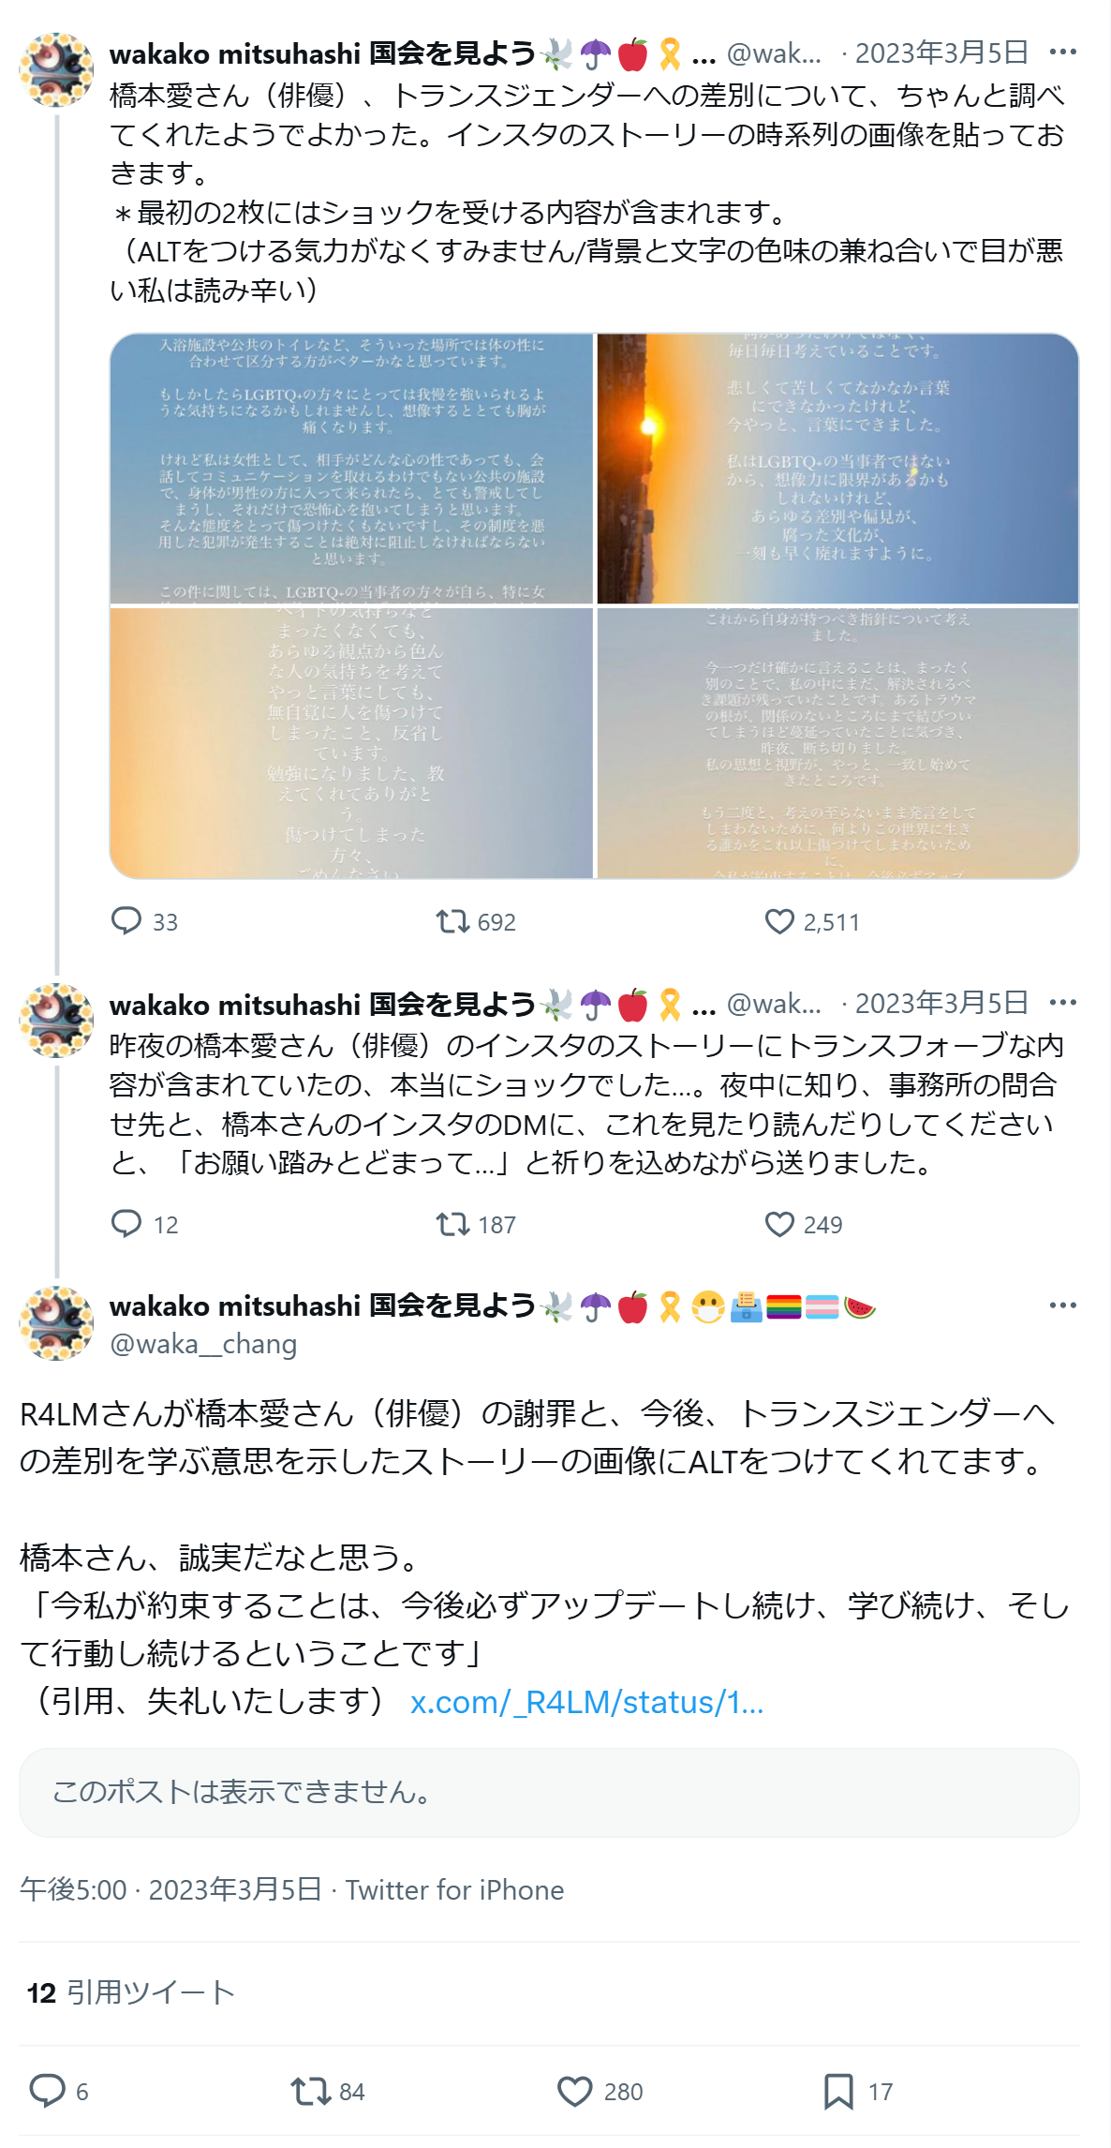Click the unavailable quoted post box

pos(549,1792)
